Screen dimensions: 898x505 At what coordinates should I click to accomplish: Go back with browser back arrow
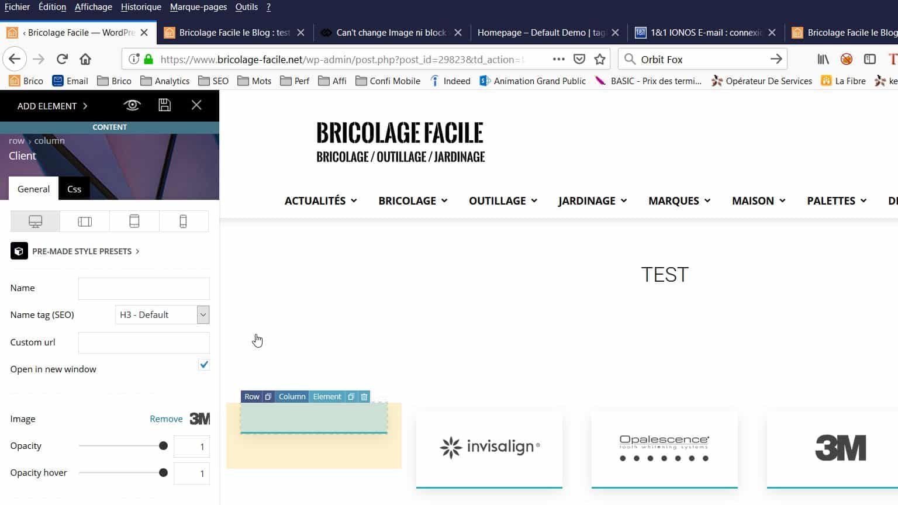(x=15, y=59)
